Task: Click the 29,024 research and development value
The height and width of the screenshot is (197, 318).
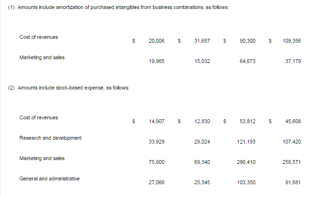Action: (202, 142)
